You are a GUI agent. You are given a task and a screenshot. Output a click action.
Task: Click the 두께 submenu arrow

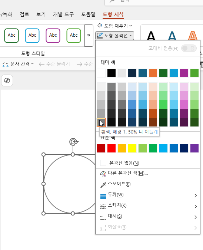(x=196, y=195)
